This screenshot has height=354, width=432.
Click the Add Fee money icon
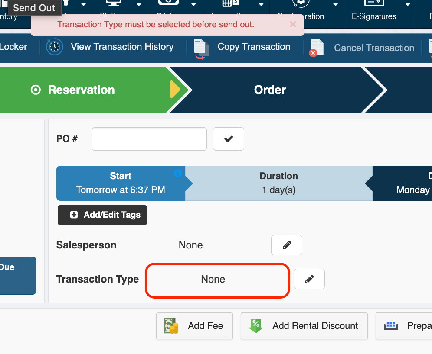[171, 326]
